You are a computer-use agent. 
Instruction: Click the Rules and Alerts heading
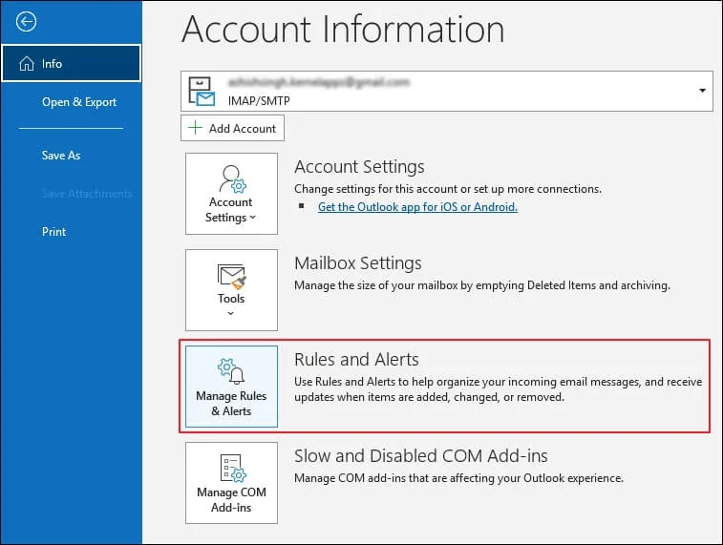tap(356, 359)
